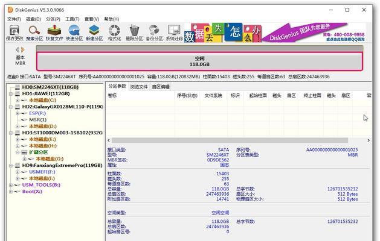The image size is (380, 241).
Task: Click the scrollbar's left arrow
Action: [x=109, y=140]
